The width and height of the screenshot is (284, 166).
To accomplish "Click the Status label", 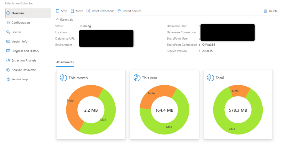I will [59, 26].
